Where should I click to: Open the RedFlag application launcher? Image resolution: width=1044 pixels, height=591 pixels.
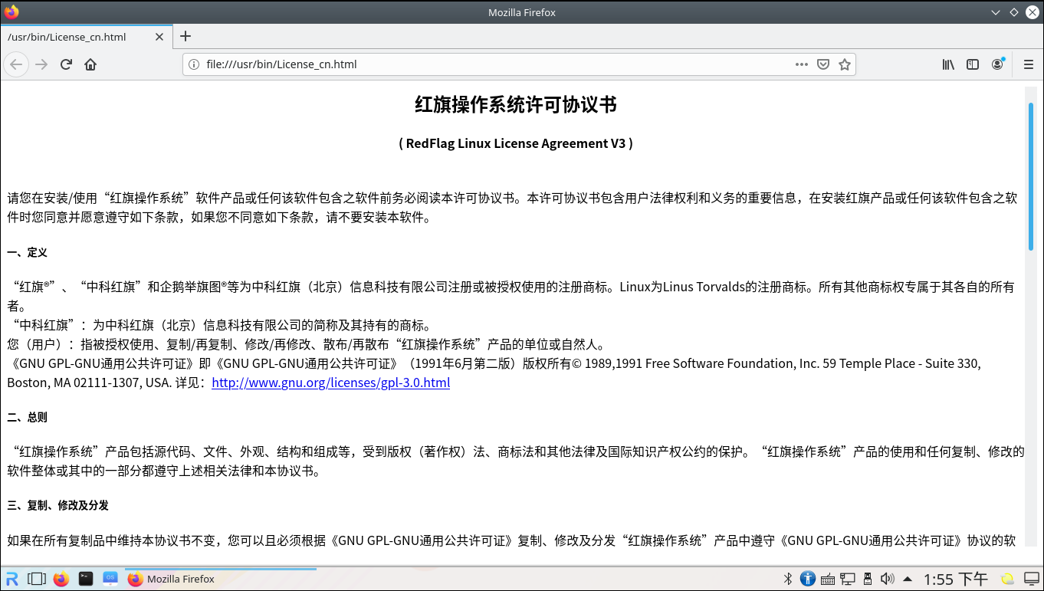[x=12, y=579]
